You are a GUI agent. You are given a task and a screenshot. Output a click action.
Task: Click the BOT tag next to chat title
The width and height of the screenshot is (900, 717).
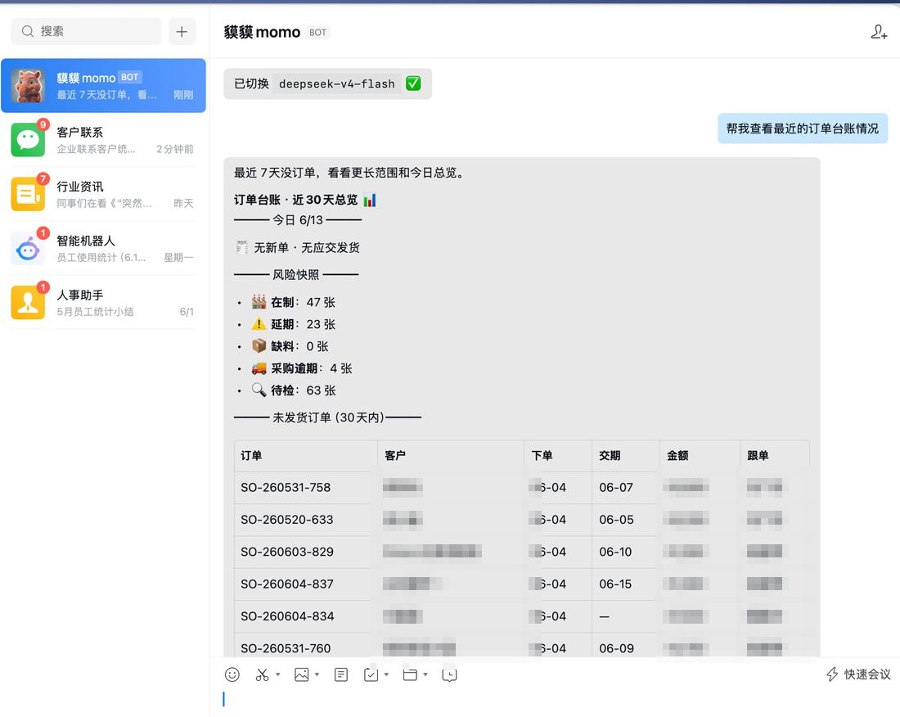click(x=317, y=33)
